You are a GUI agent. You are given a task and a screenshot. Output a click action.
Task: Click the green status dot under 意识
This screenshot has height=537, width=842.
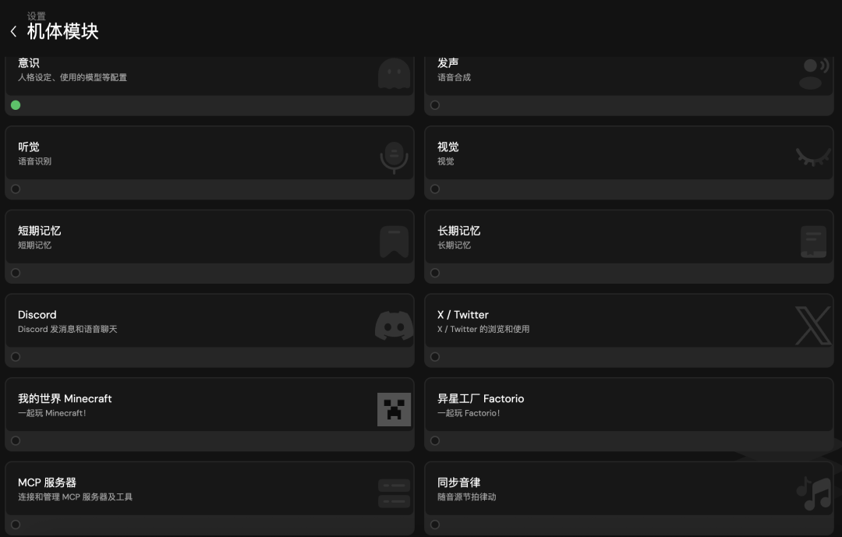click(x=16, y=105)
